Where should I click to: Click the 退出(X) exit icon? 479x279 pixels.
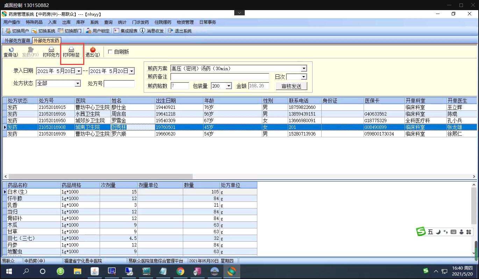tap(93, 52)
